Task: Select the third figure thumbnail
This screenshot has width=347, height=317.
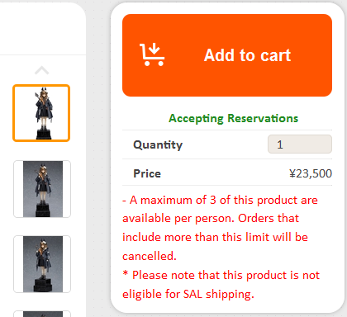Action: (42, 264)
